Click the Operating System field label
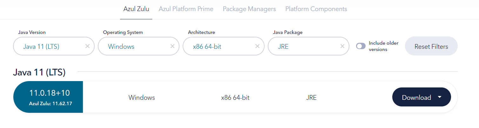Image resolution: width=479 pixels, height=128 pixels. [x=123, y=32]
